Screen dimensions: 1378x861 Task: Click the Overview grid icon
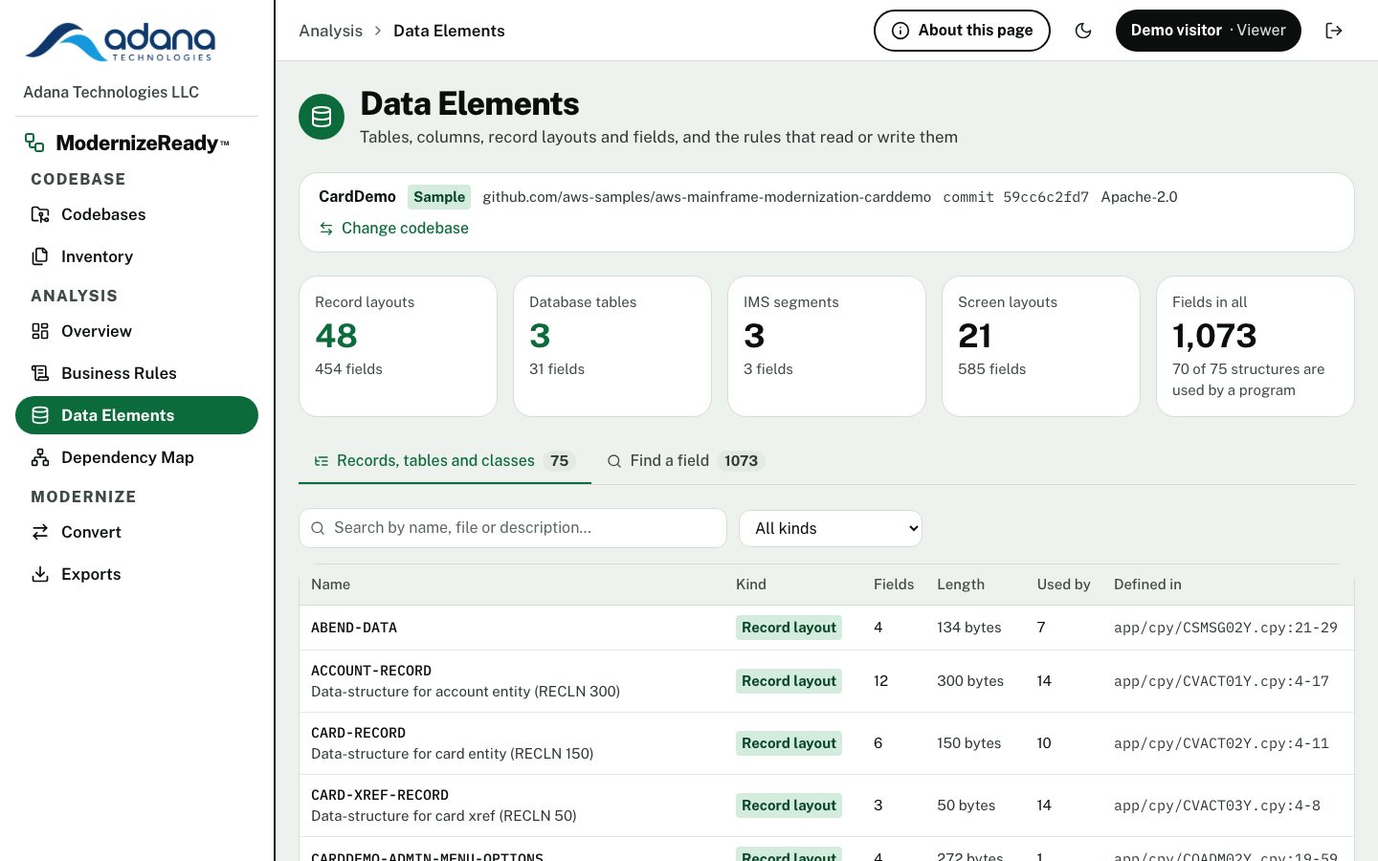(x=40, y=331)
